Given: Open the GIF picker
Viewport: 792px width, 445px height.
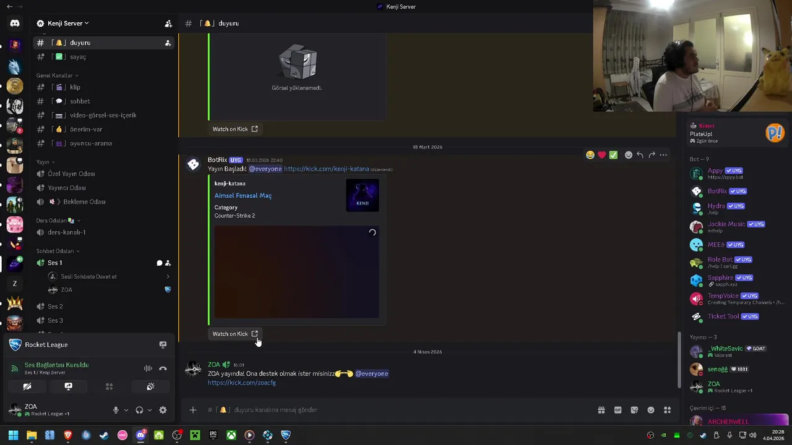Looking at the screenshot, I should pyautogui.click(x=618, y=410).
